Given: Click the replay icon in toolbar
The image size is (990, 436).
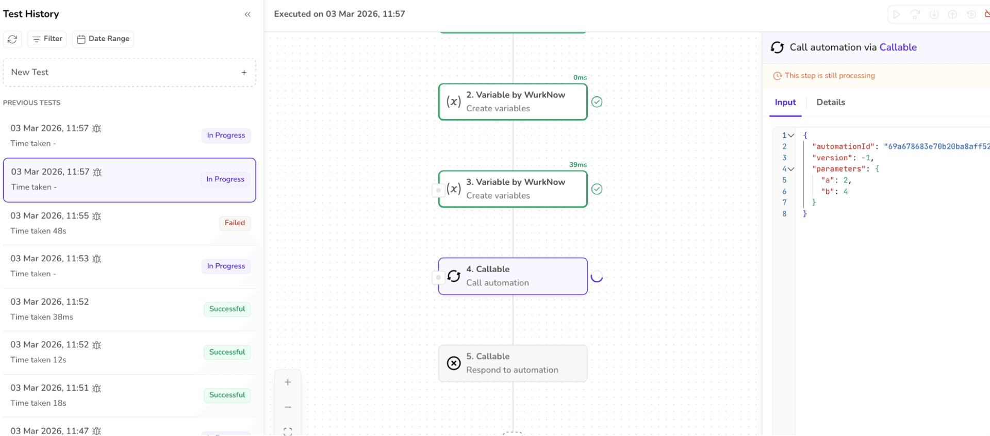Looking at the screenshot, I should coord(971,14).
